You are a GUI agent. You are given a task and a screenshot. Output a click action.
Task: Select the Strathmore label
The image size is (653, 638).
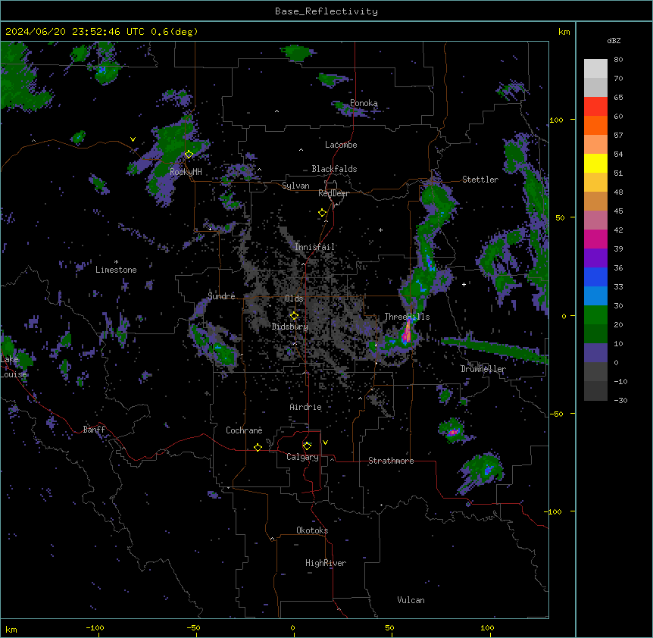tap(391, 461)
